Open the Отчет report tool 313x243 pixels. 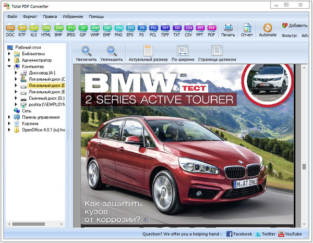pos(248,30)
